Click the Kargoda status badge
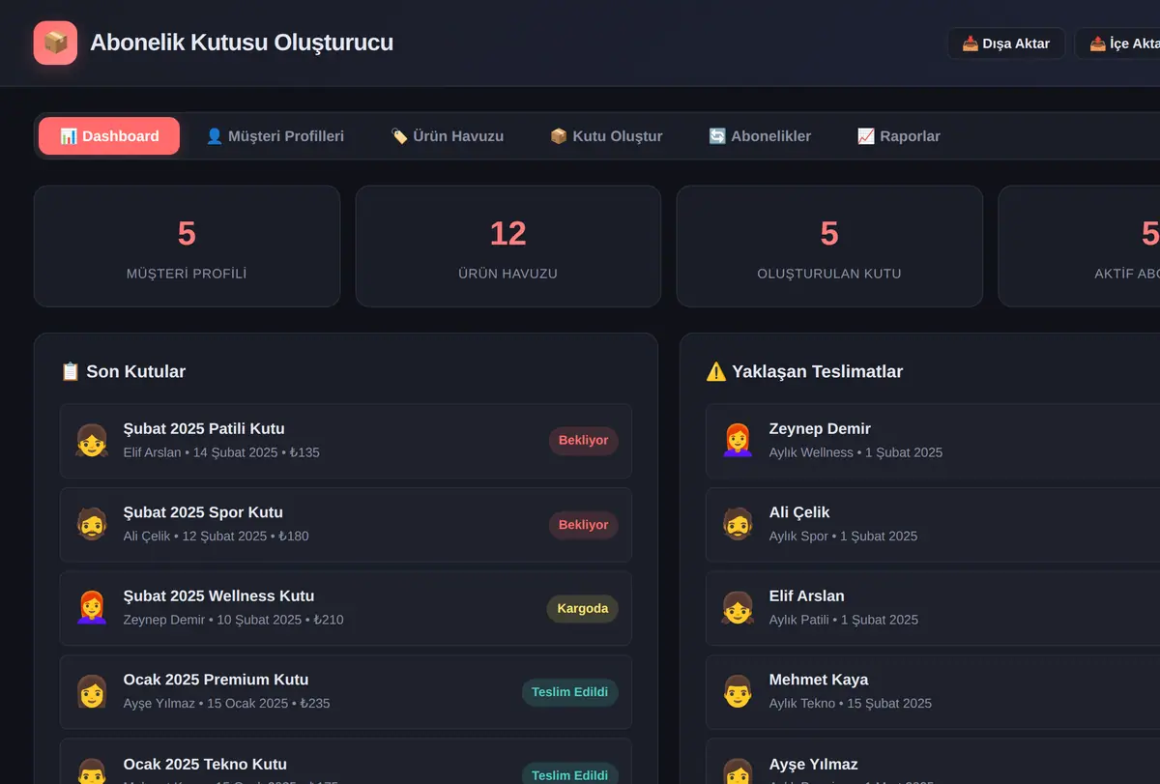 tap(583, 608)
